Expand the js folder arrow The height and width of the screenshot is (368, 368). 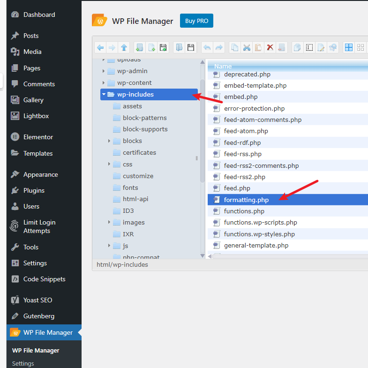point(109,246)
